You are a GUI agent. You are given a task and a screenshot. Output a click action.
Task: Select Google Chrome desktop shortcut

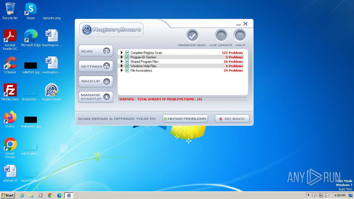pos(10,148)
